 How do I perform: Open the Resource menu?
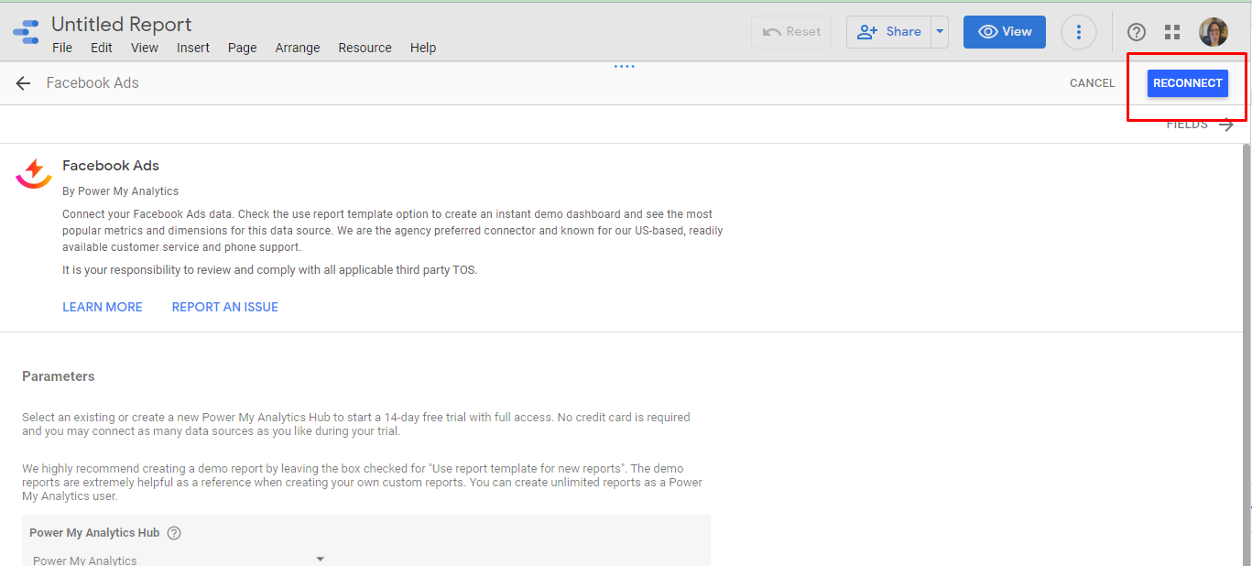click(365, 48)
